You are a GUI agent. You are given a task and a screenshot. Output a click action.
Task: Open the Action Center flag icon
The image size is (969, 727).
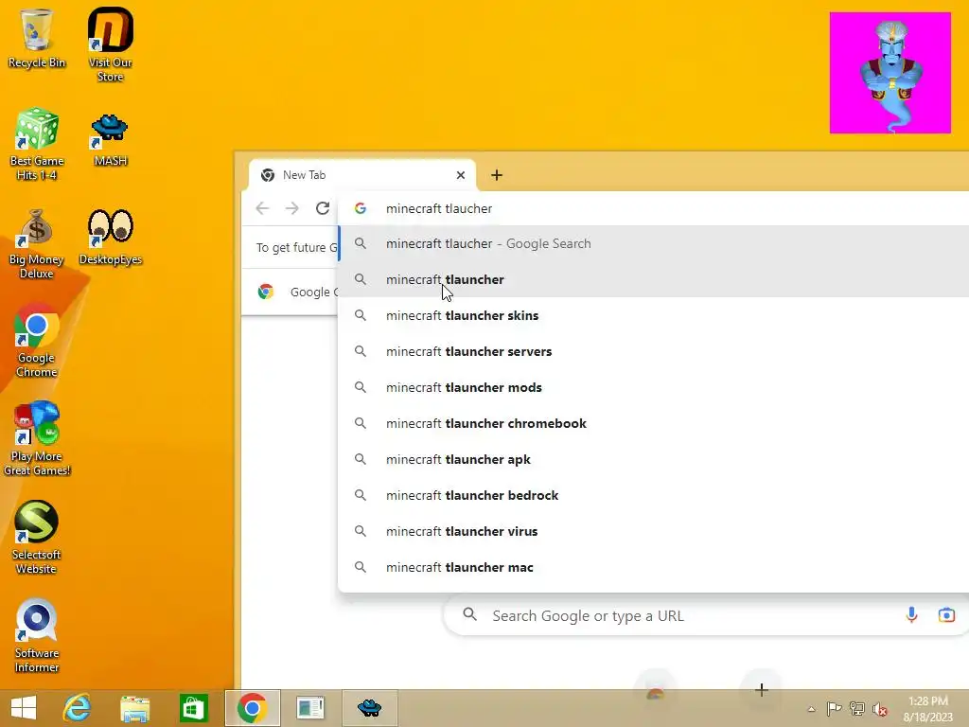click(x=834, y=708)
